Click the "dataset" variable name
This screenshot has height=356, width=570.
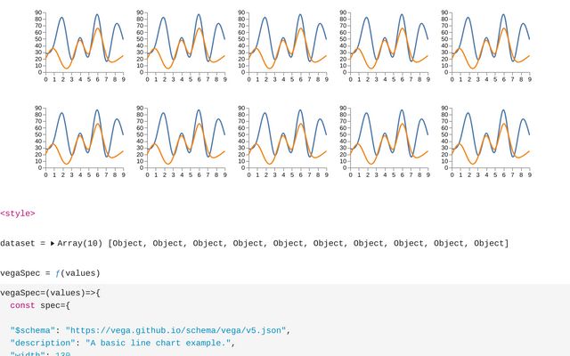pyautogui.click(x=18, y=243)
